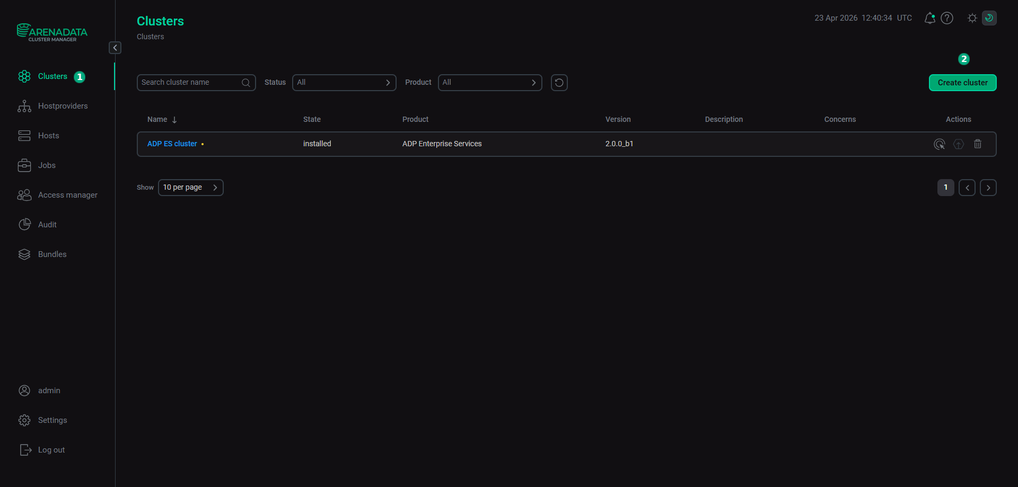Open Settings from sidebar
Image resolution: width=1018 pixels, height=487 pixels.
[x=52, y=420]
